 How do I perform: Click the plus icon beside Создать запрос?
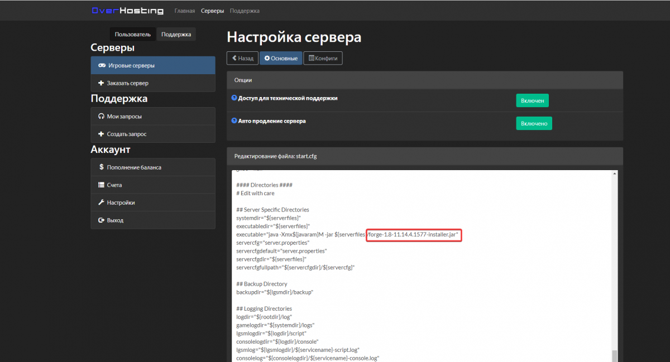[x=101, y=134]
